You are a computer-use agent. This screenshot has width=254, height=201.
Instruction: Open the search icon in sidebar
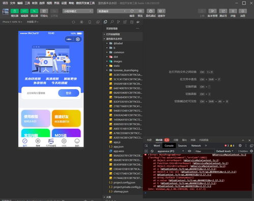click(112, 22)
